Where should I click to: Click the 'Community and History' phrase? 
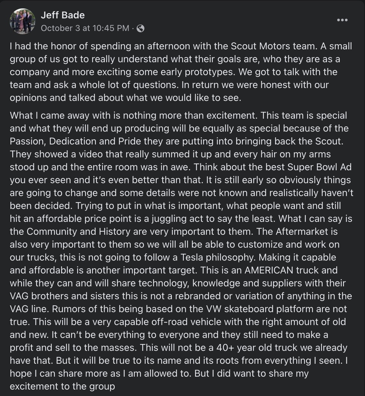78,232
